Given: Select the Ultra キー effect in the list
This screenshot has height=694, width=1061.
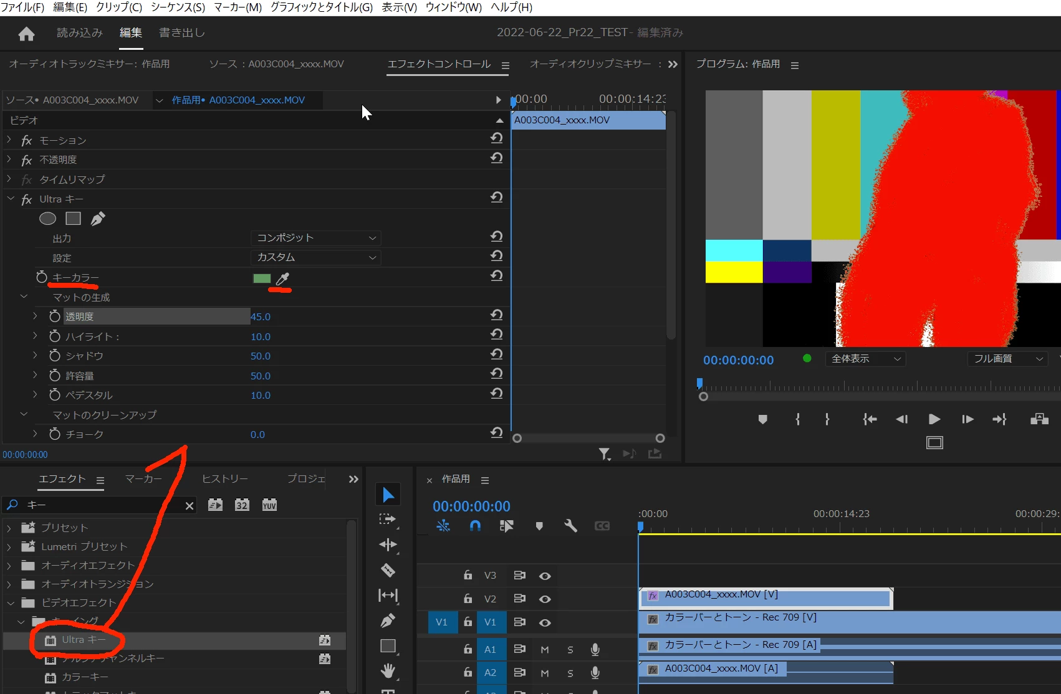Looking at the screenshot, I should pyautogui.click(x=176, y=640).
